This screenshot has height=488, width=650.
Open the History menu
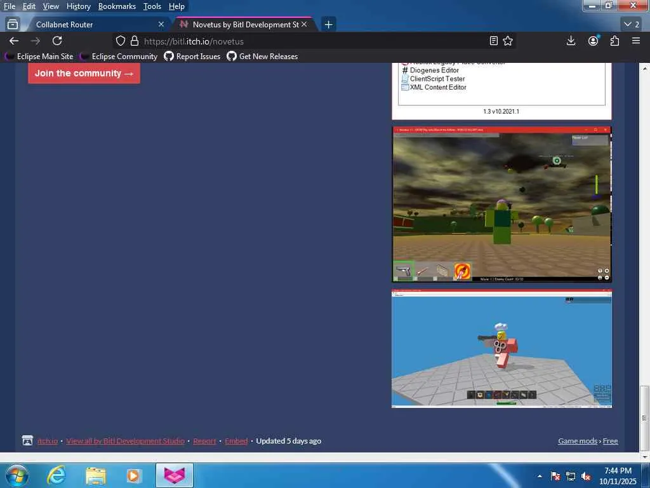pyautogui.click(x=78, y=6)
